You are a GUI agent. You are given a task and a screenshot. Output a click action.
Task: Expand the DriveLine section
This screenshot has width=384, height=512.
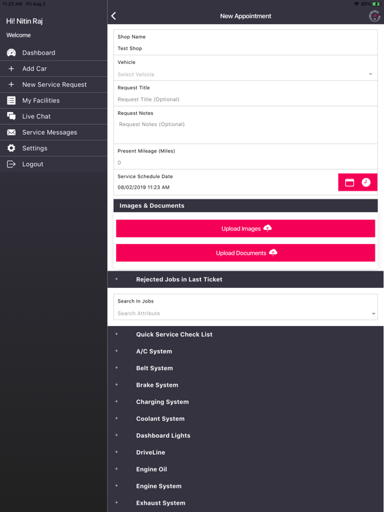[x=245, y=452]
